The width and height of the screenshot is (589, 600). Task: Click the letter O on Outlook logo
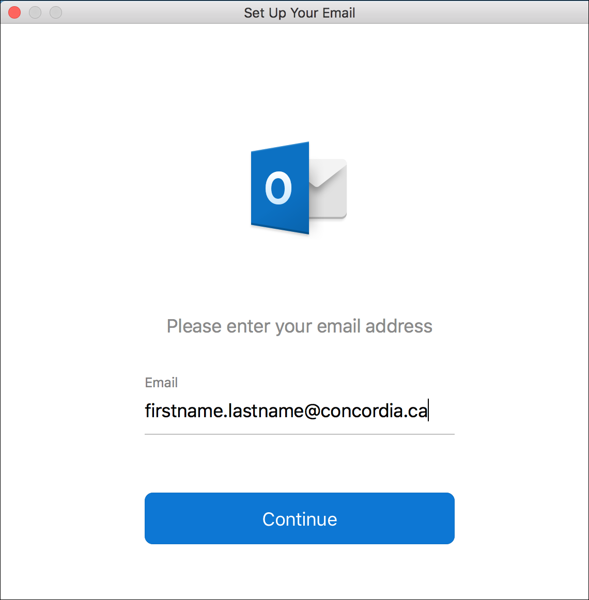click(x=278, y=187)
